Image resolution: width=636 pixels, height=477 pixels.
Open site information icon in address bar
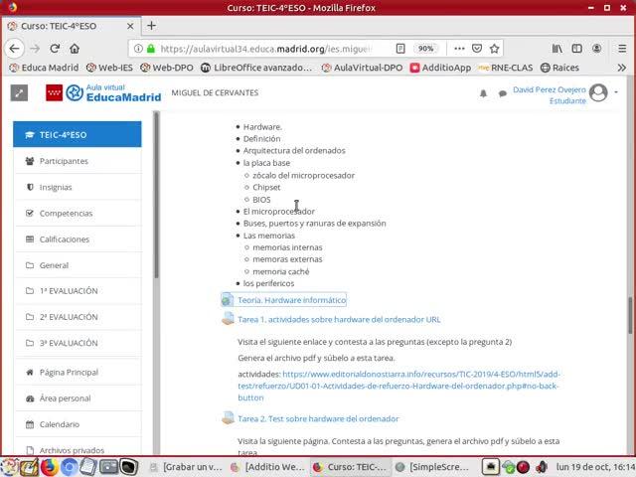pyautogui.click(x=138, y=49)
